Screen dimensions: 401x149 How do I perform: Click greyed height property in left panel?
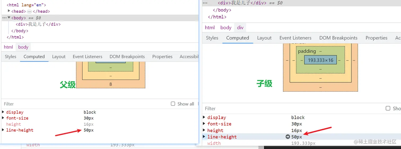point(14,124)
